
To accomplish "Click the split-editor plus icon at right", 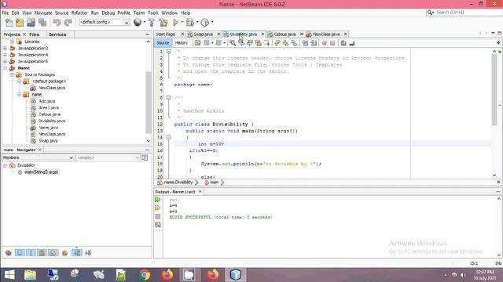I will pos(498,42).
